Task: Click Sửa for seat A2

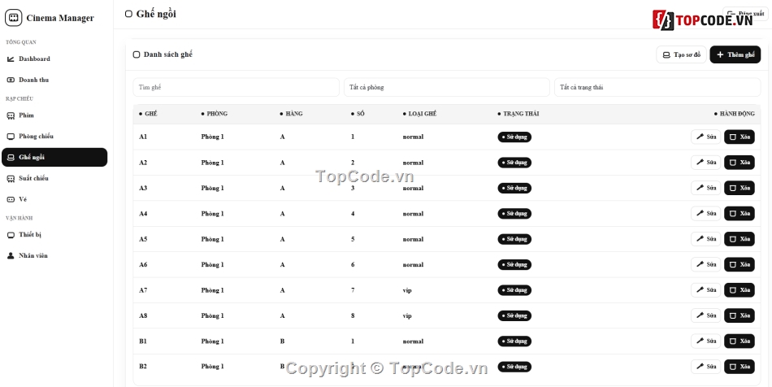Action: (x=705, y=163)
